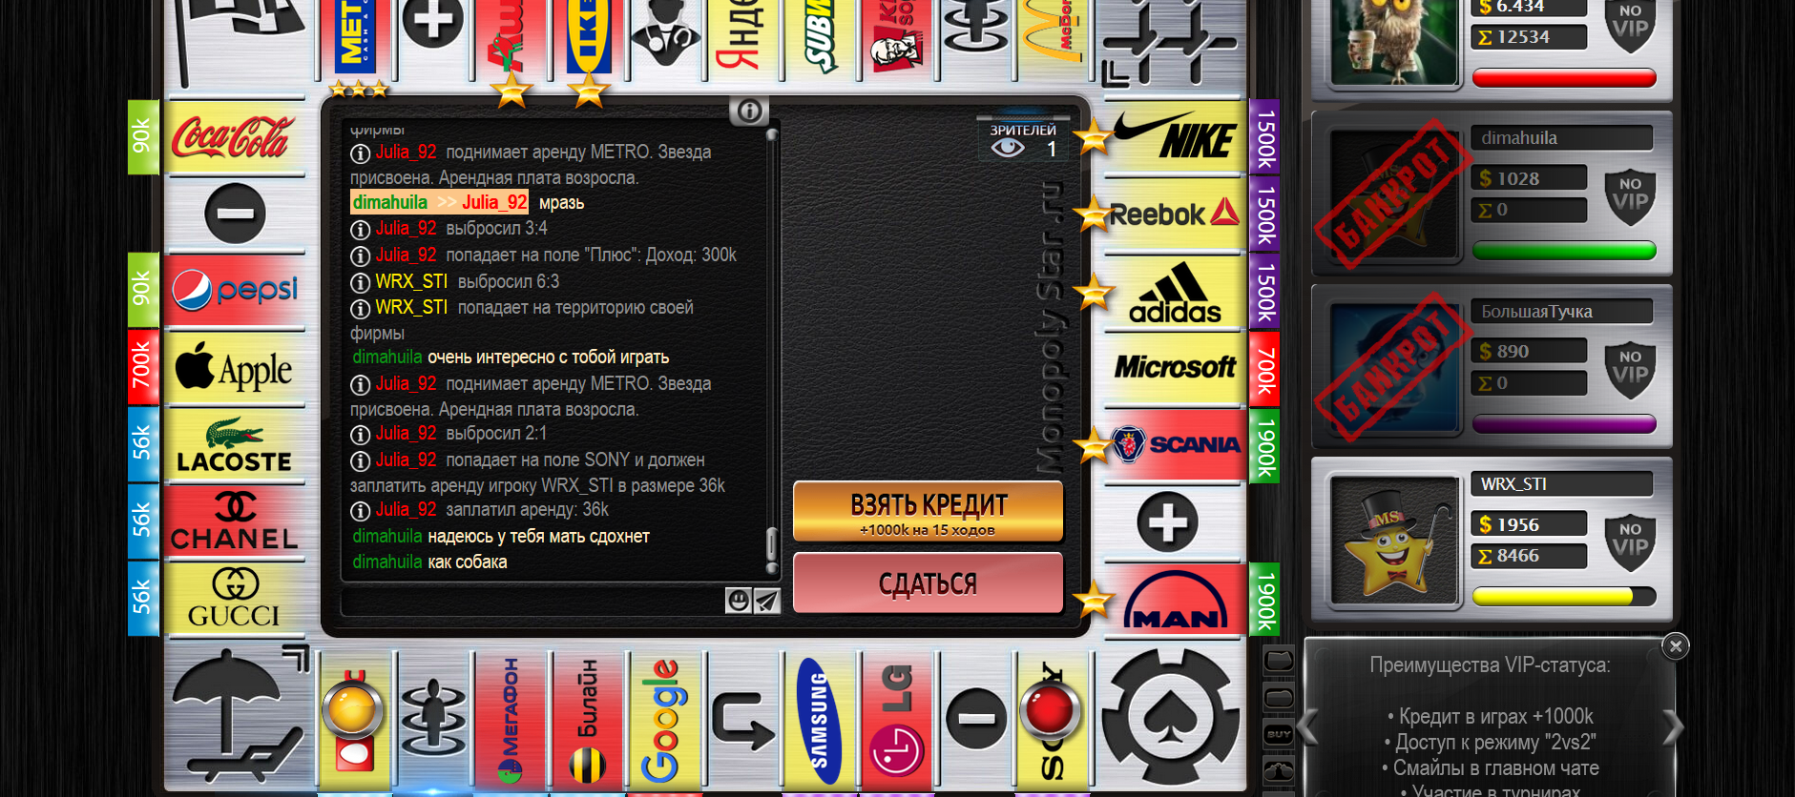
Task: Toggle the spectators eye icon
Action: point(1008,149)
